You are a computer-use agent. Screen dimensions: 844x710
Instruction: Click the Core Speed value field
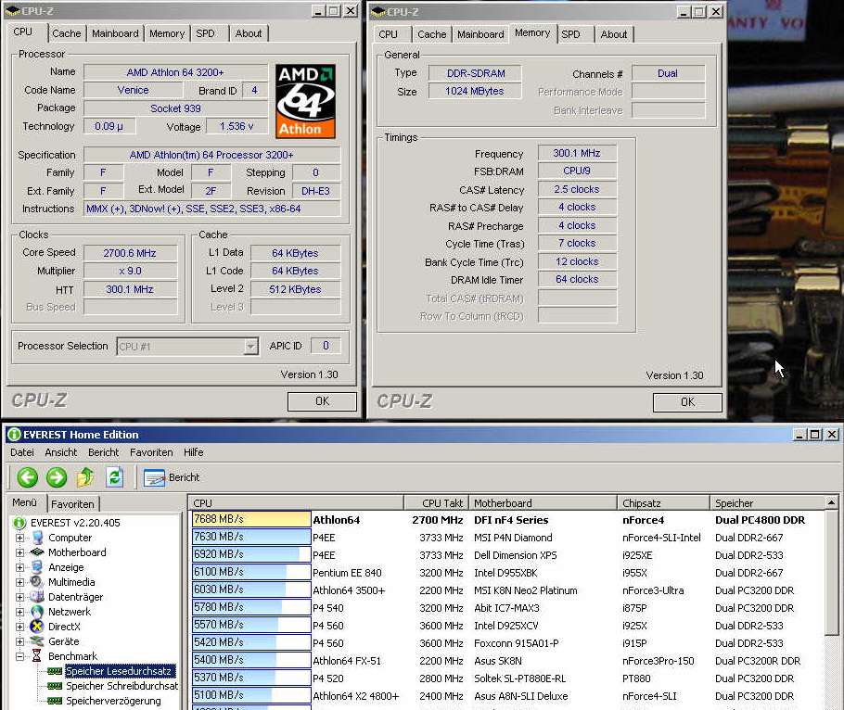[130, 253]
